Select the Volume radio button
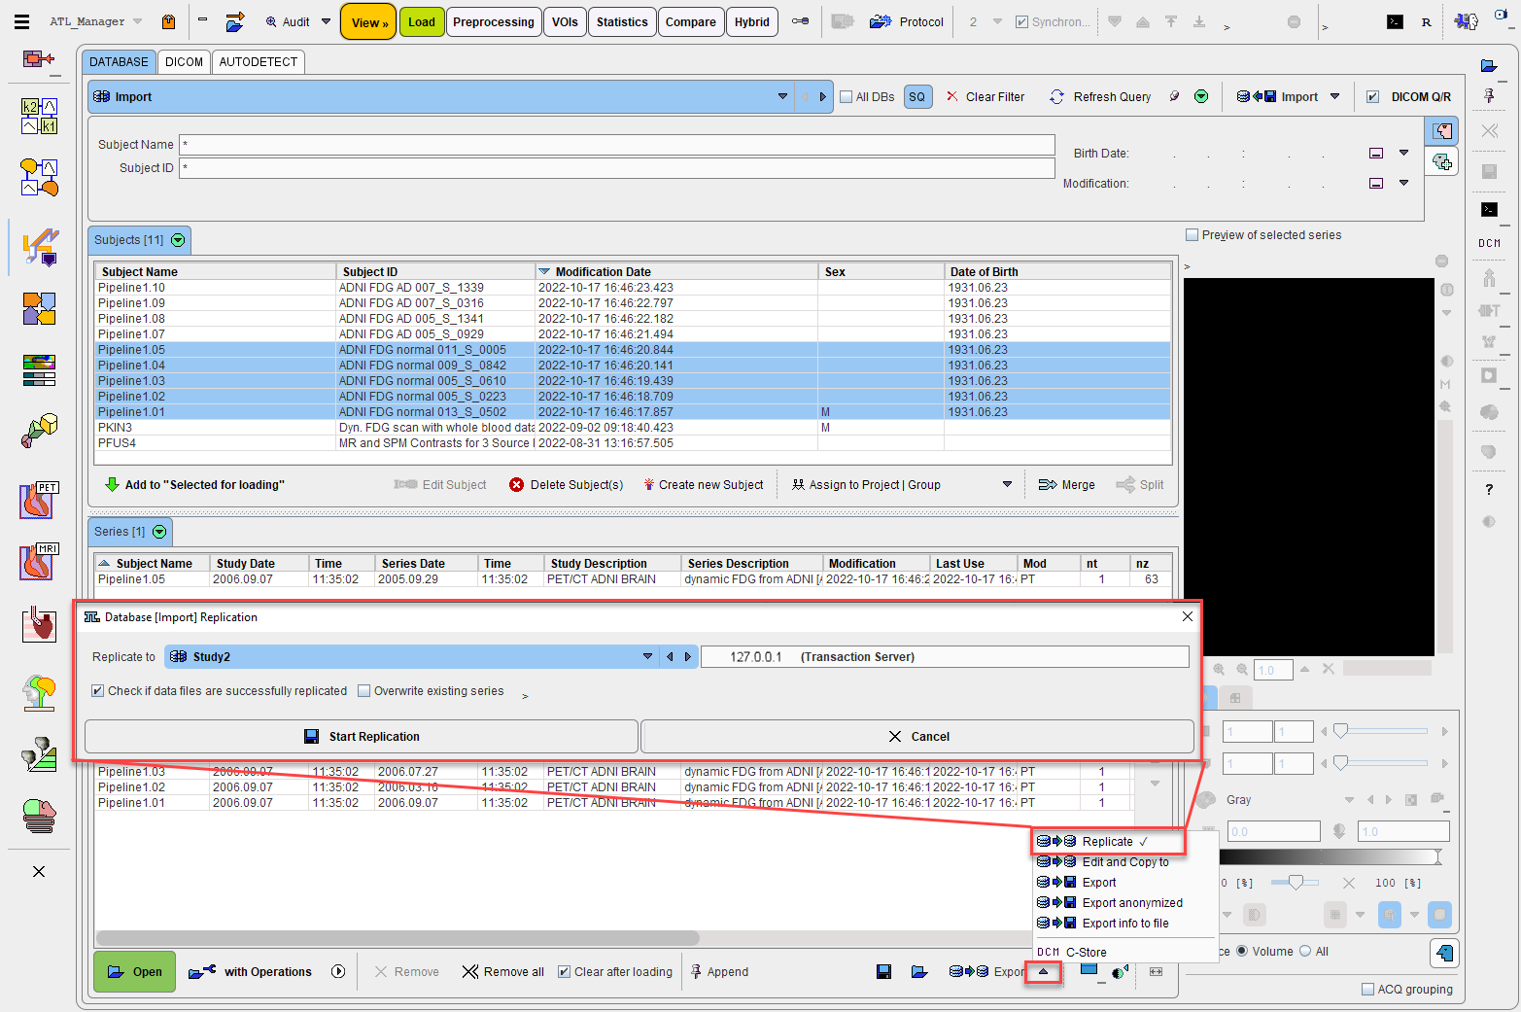The image size is (1521, 1012). [x=1242, y=951]
